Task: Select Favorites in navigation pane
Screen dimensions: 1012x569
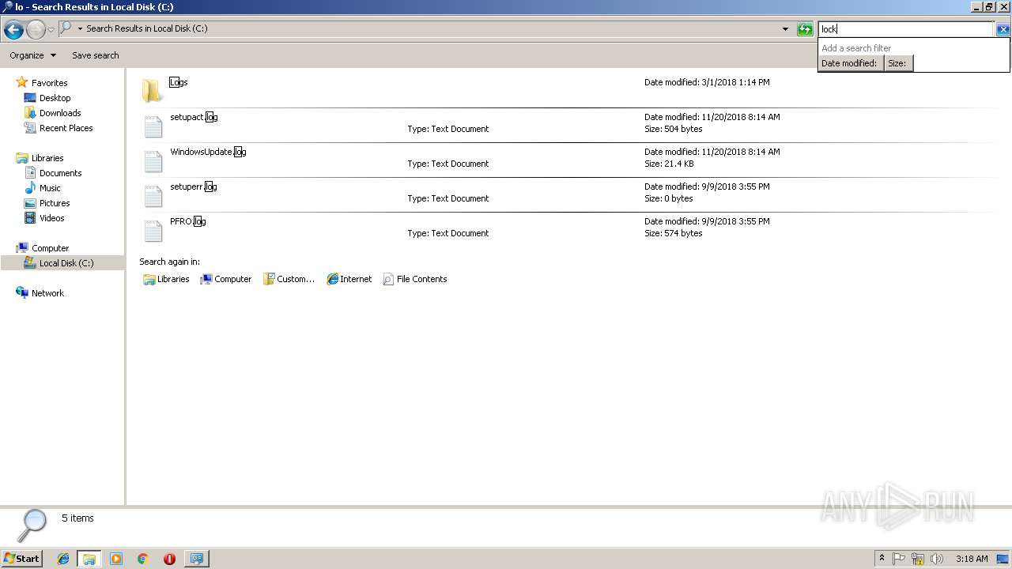Action: click(49, 83)
